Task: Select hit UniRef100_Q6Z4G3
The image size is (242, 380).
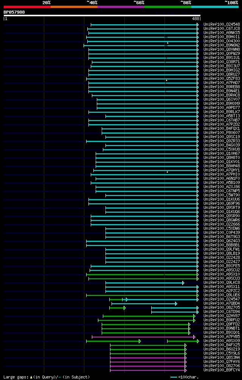Action: (222, 241)
